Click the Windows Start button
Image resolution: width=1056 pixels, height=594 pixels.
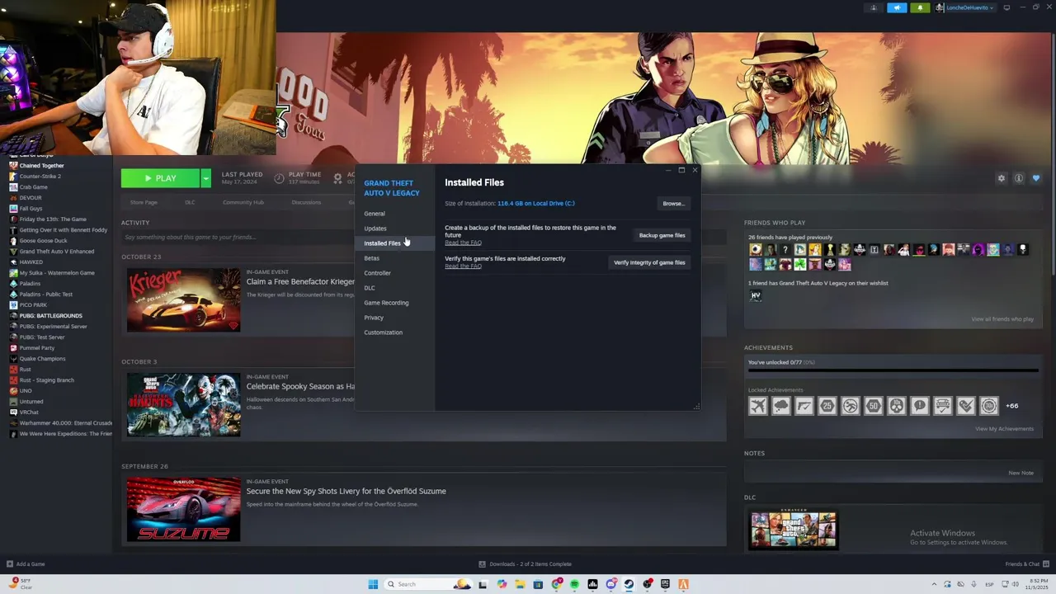(x=373, y=584)
